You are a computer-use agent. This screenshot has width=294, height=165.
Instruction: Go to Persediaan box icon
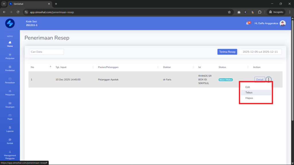(10, 79)
